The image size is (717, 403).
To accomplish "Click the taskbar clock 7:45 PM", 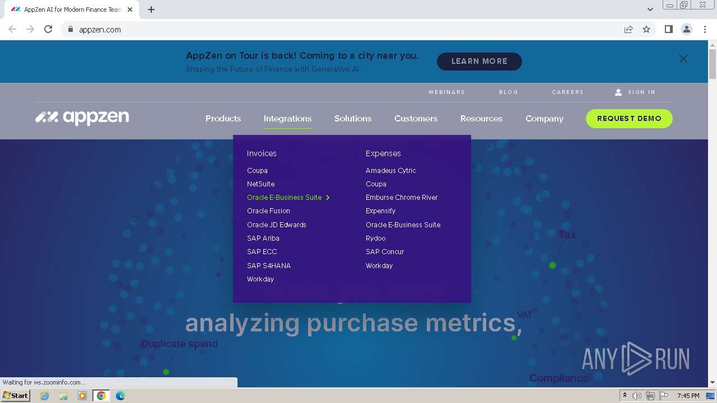I will pos(688,396).
